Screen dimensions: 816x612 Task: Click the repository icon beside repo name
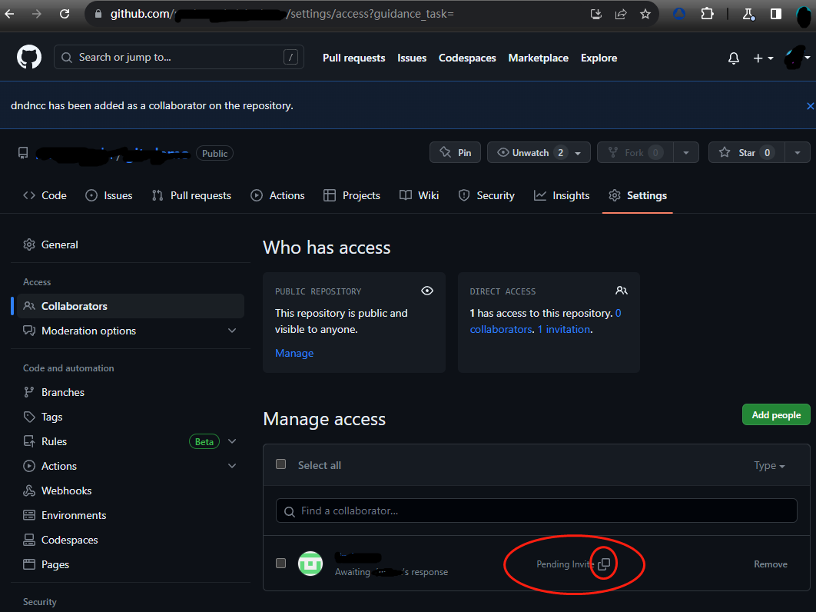pos(23,152)
